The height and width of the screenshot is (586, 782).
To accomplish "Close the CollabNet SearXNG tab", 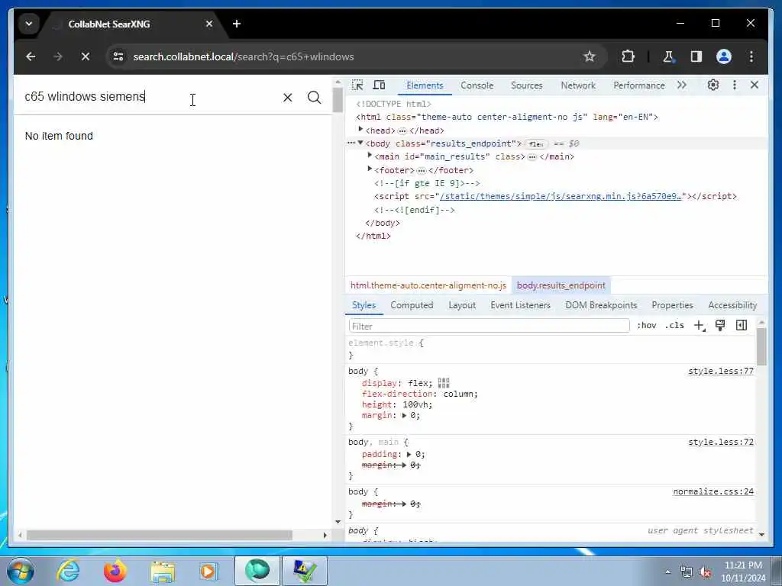I will point(209,24).
